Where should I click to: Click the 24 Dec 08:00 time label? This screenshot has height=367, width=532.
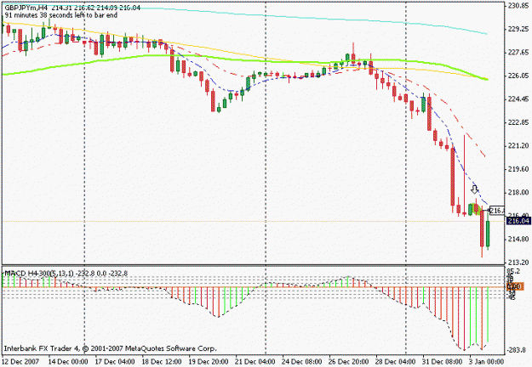(x=302, y=362)
